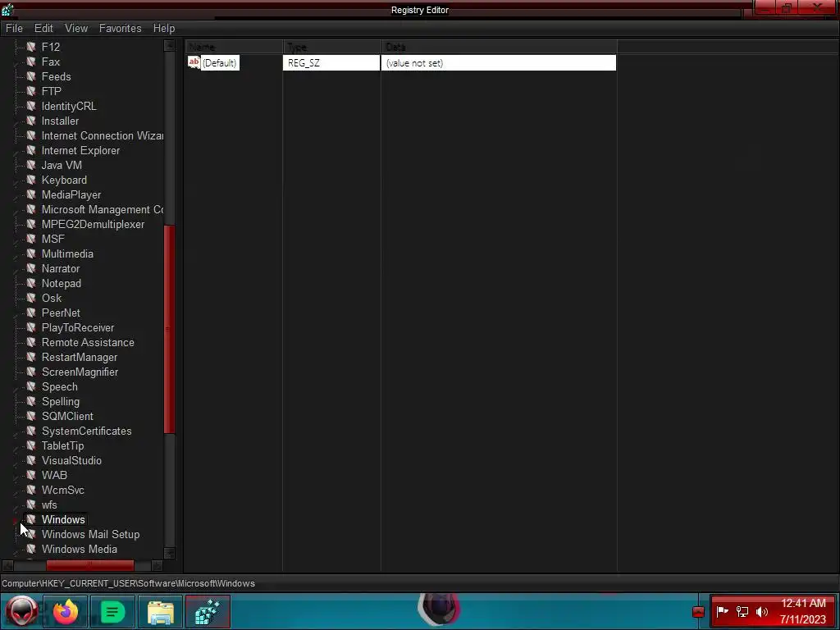840x630 pixels.
Task: Click the Feeds key folder icon
Action: point(31,76)
